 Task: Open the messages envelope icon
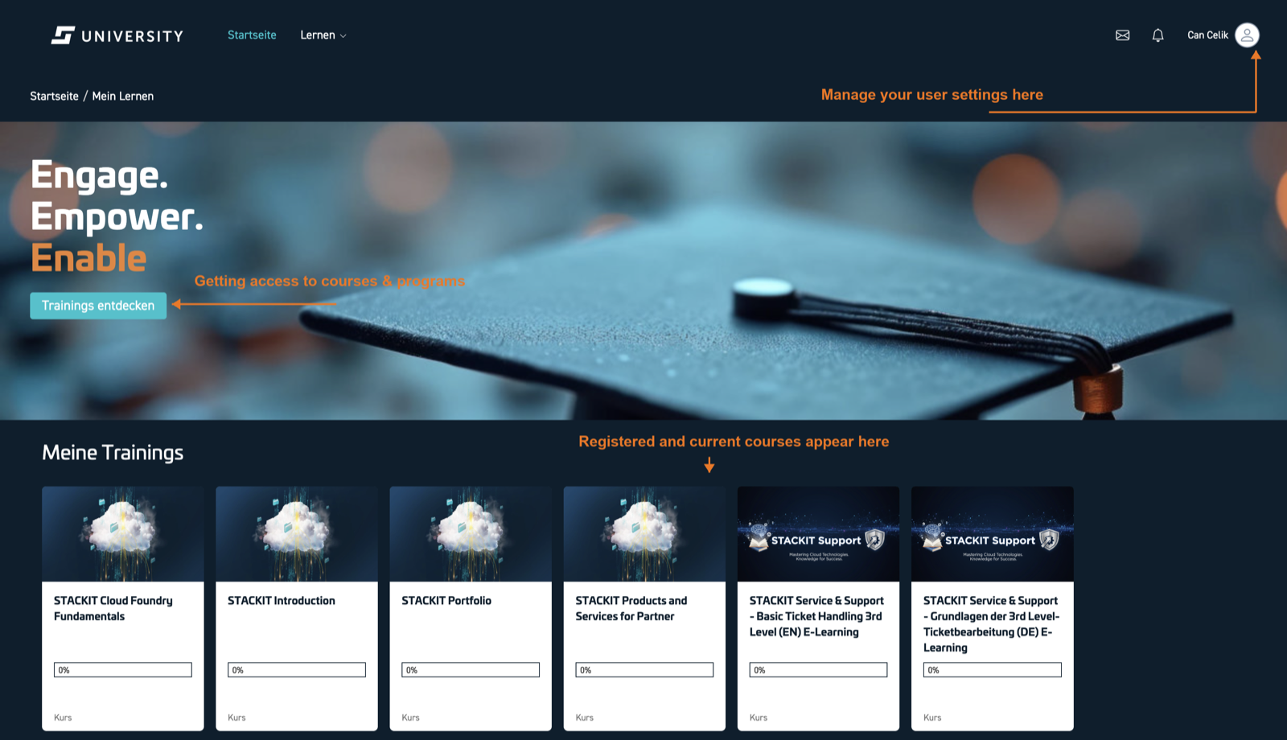click(x=1122, y=35)
